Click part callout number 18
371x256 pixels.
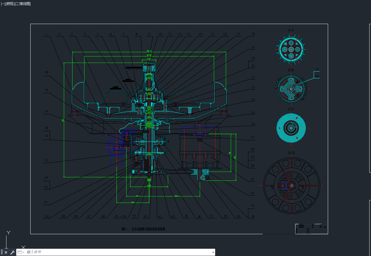pyautogui.click(x=253, y=34)
